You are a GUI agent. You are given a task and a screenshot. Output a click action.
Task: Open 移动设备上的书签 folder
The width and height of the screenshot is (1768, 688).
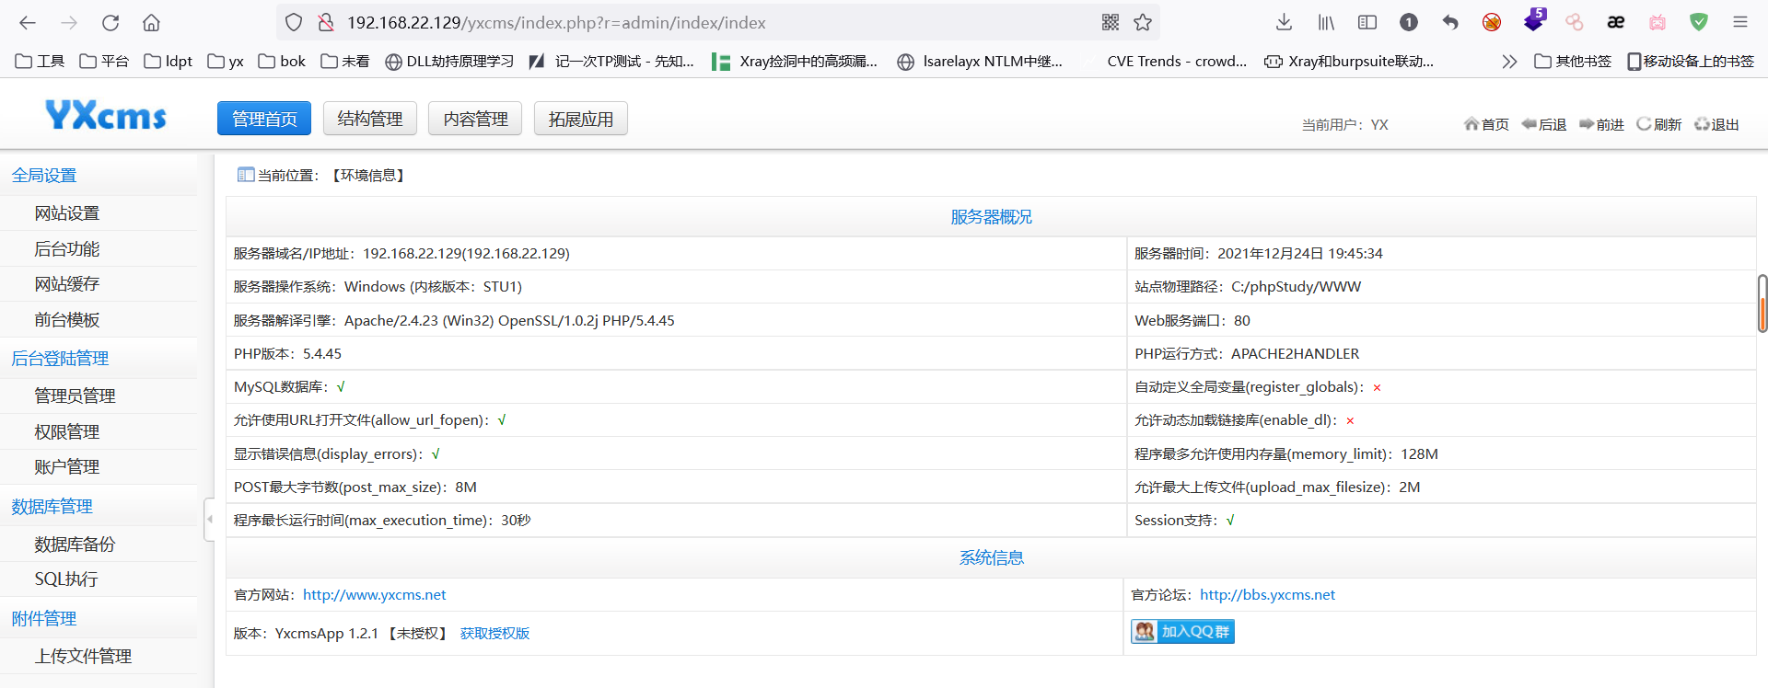[x=1691, y=62]
